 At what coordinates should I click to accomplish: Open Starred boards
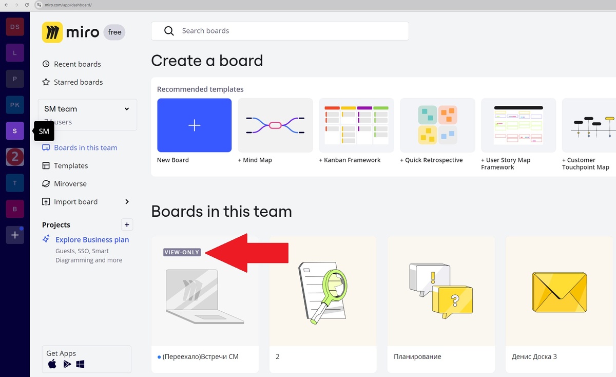coord(72,82)
